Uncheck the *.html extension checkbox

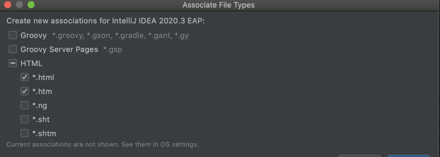tap(25, 77)
